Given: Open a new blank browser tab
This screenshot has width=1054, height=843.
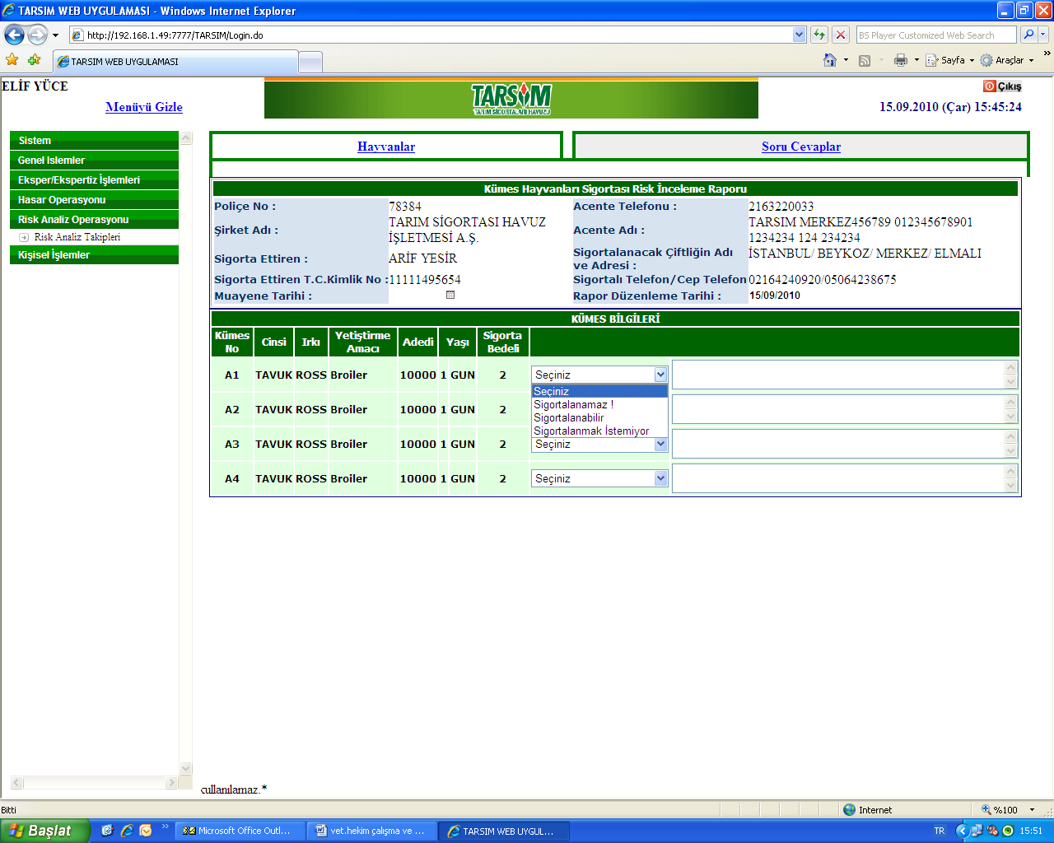Looking at the screenshot, I should pos(310,62).
